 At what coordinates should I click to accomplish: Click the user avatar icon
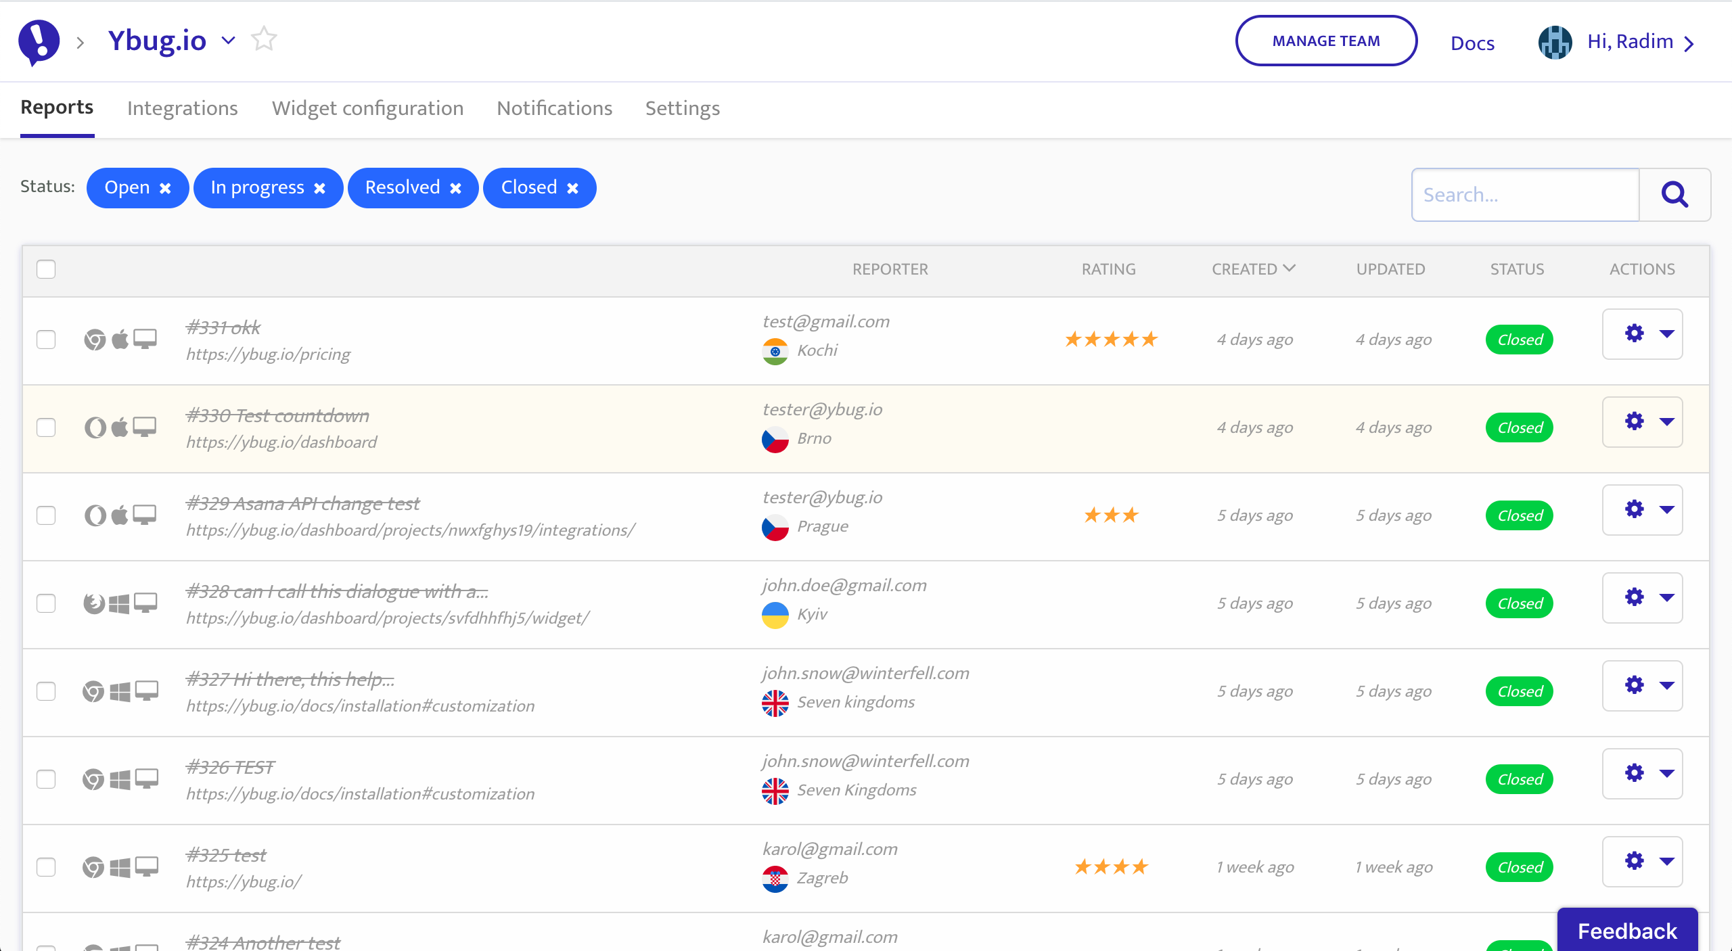pos(1555,43)
